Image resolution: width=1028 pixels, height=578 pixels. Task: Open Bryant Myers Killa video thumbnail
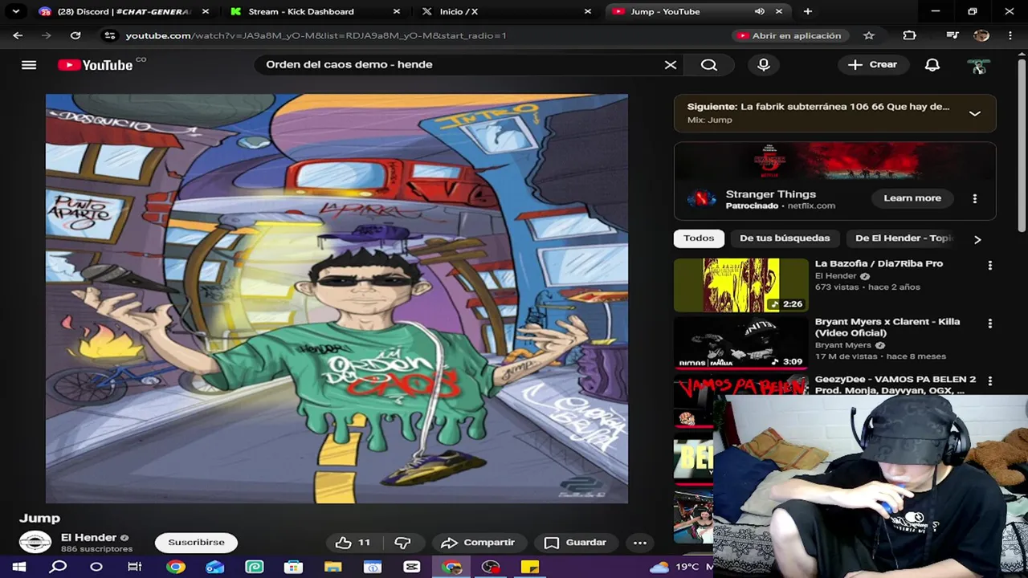(740, 343)
